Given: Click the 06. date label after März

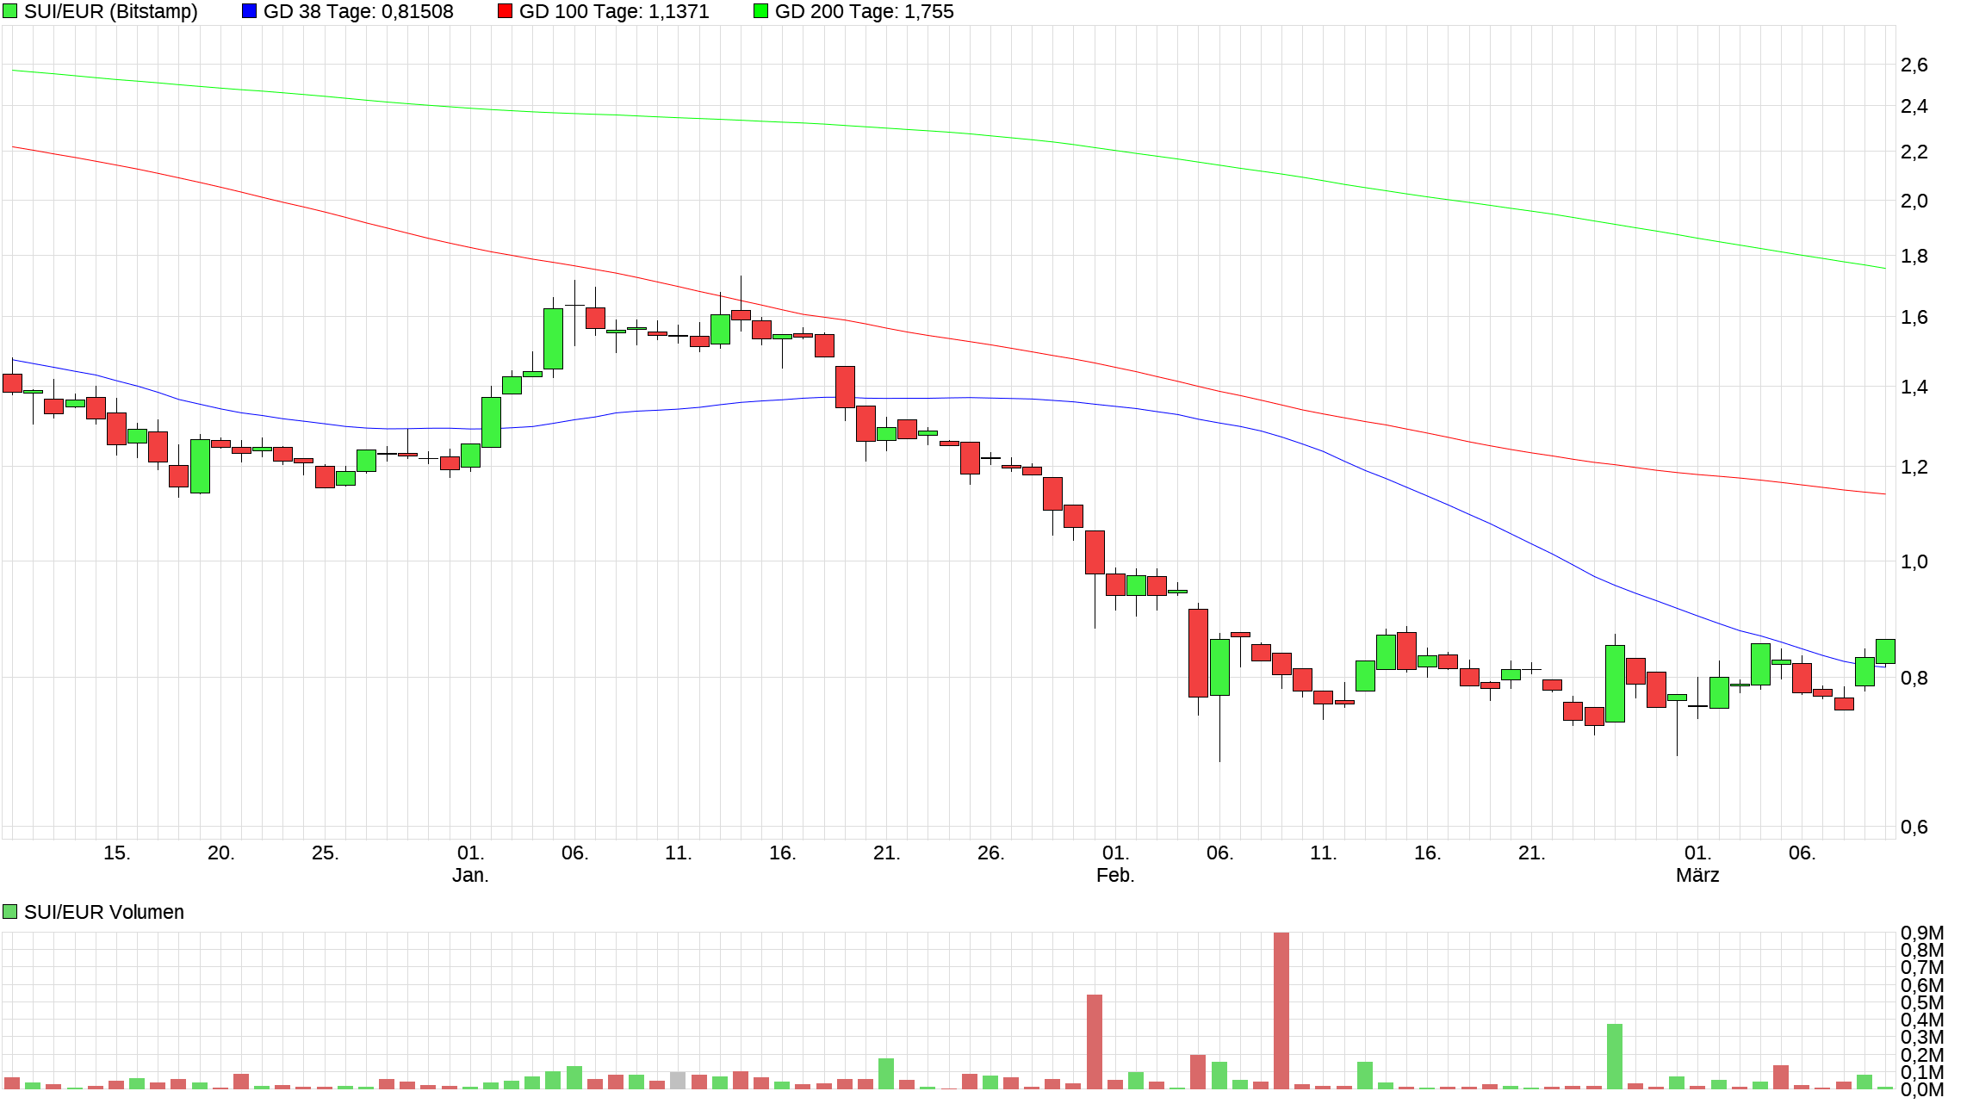Looking at the screenshot, I should (1802, 853).
